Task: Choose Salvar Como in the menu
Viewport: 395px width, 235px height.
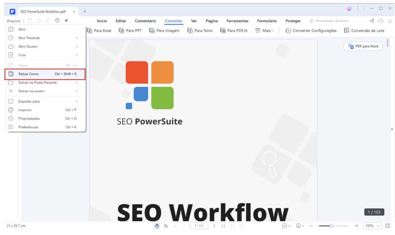Action: [x=45, y=74]
